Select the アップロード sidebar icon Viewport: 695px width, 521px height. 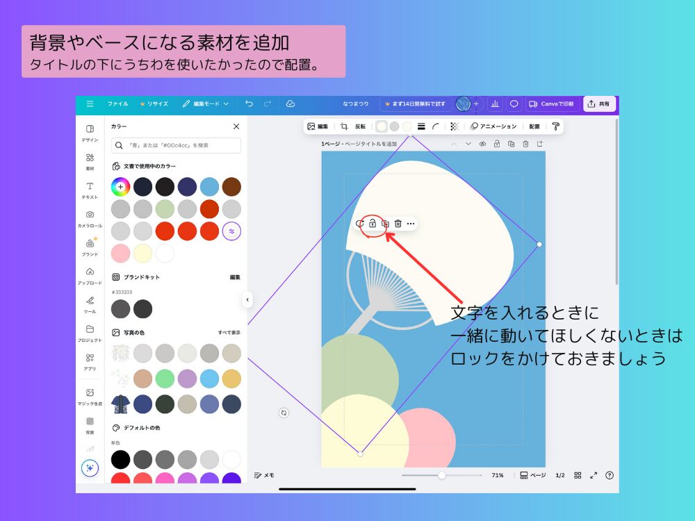pos(89,274)
